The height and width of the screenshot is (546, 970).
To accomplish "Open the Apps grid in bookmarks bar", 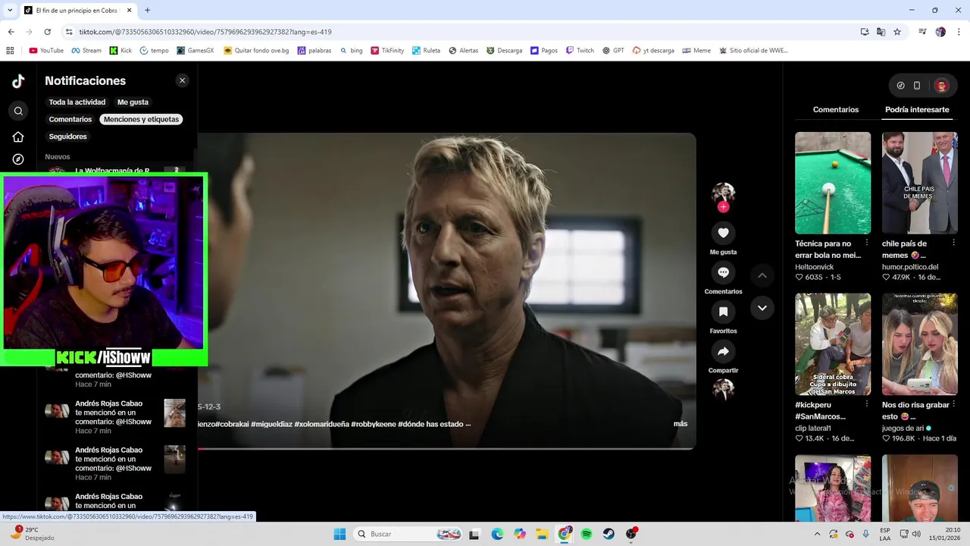I will tap(10, 51).
